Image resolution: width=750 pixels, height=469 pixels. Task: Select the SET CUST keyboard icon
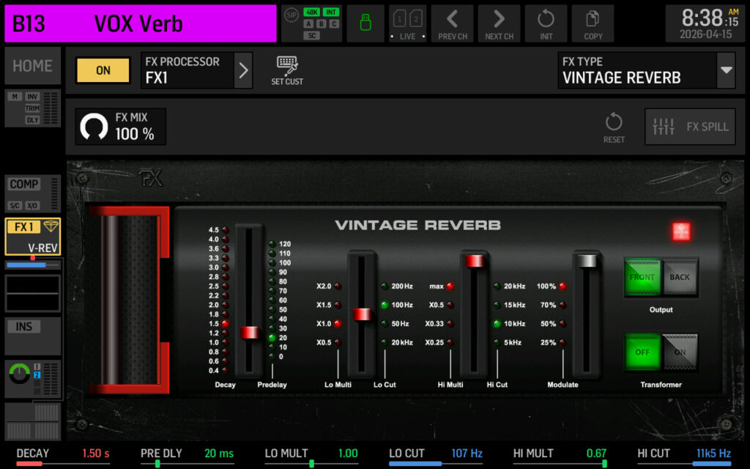coord(286,70)
